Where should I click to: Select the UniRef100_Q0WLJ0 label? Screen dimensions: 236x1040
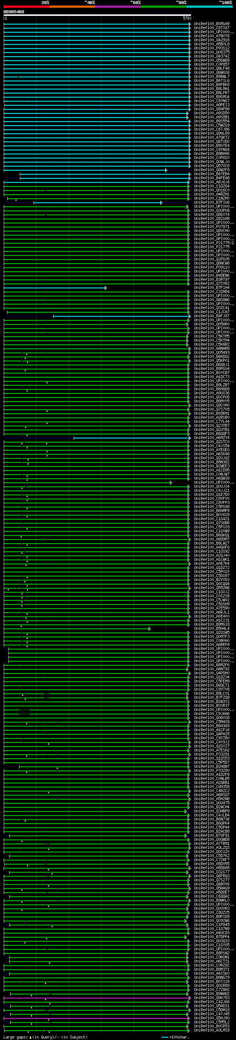click(x=211, y=162)
